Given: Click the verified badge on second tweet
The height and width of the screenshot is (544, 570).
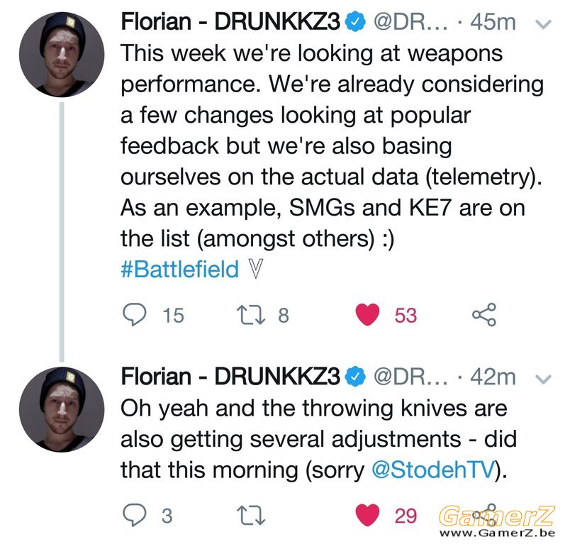Looking at the screenshot, I should [x=354, y=376].
